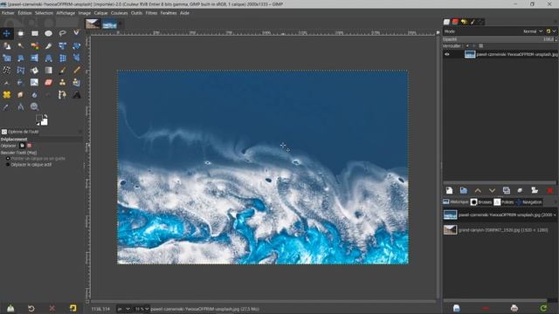Switch to the Brosses tab
Image resolution: width=559 pixels, height=314 pixels.
pyautogui.click(x=481, y=201)
